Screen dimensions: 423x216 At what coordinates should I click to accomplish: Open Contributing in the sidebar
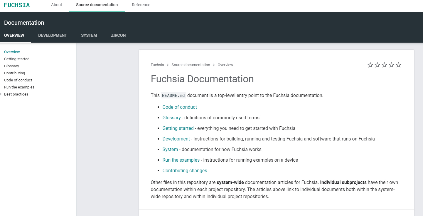click(x=14, y=73)
